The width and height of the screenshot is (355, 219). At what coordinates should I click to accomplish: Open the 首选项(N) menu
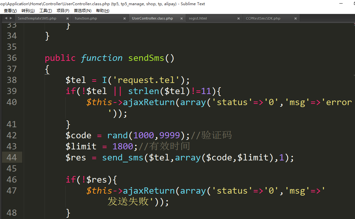tap(82, 11)
